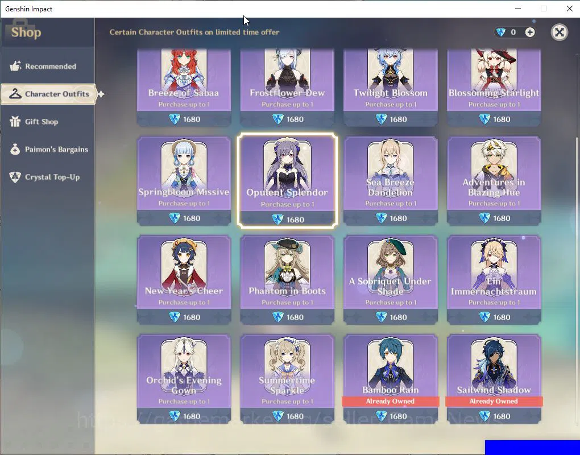Image resolution: width=580 pixels, height=455 pixels.
Task: Click the Shop header title
Action: [x=26, y=32]
